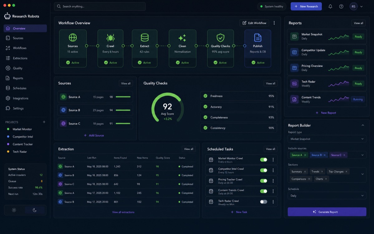Click the Source A score progress bar

click(123, 97)
